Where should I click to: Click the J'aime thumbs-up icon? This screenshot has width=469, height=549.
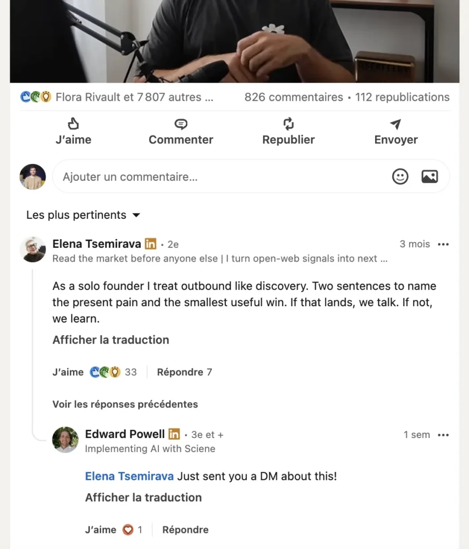click(x=74, y=124)
